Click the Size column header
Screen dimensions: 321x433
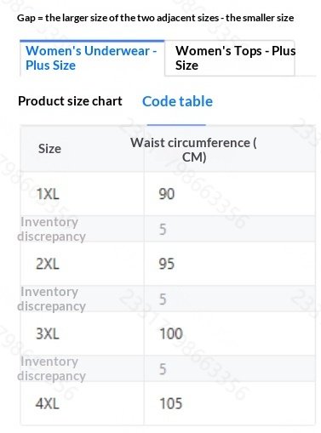82,149
